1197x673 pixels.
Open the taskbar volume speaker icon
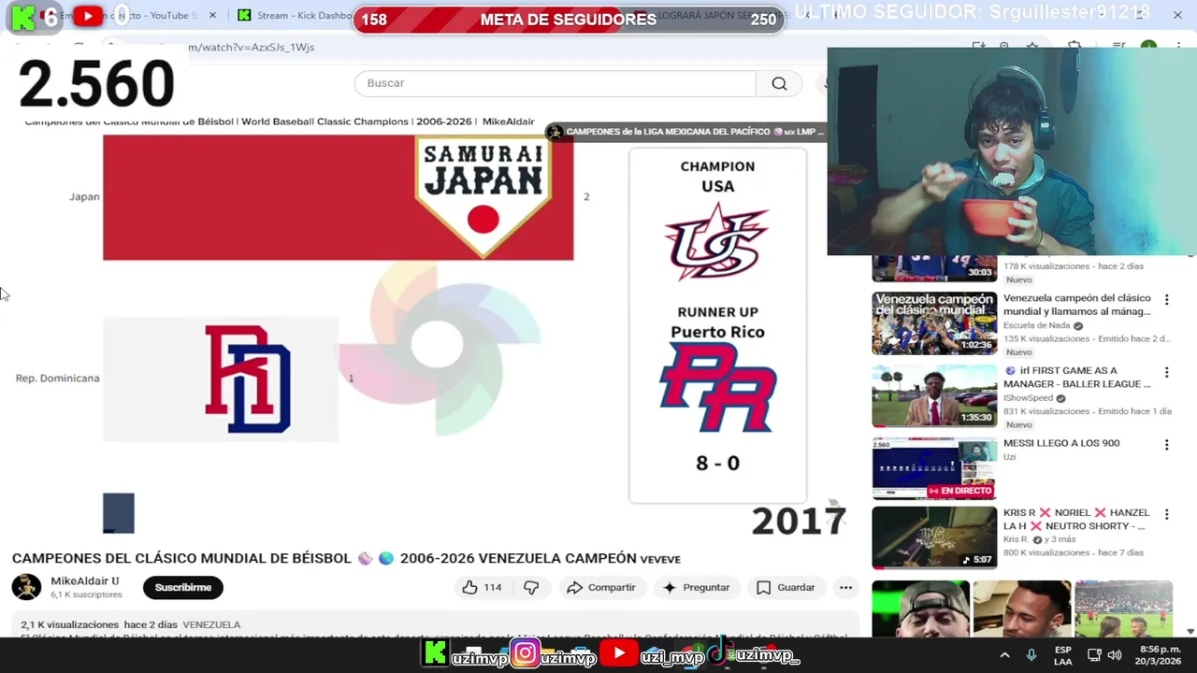[x=1114, y=655]
